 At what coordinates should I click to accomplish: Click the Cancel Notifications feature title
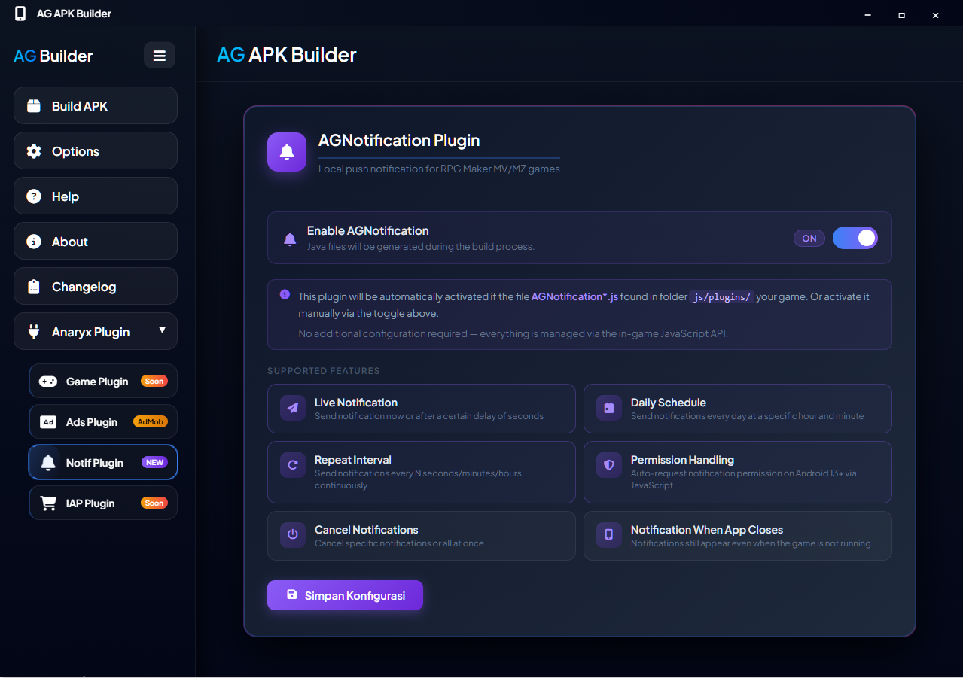367,530
